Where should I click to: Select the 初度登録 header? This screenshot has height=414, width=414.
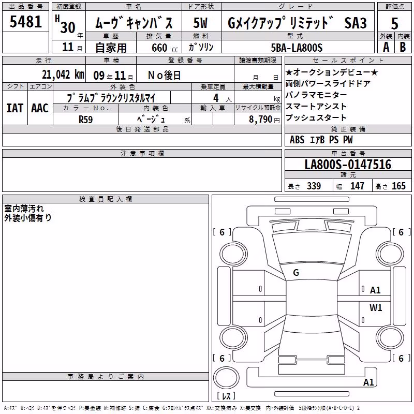[69, 7]
